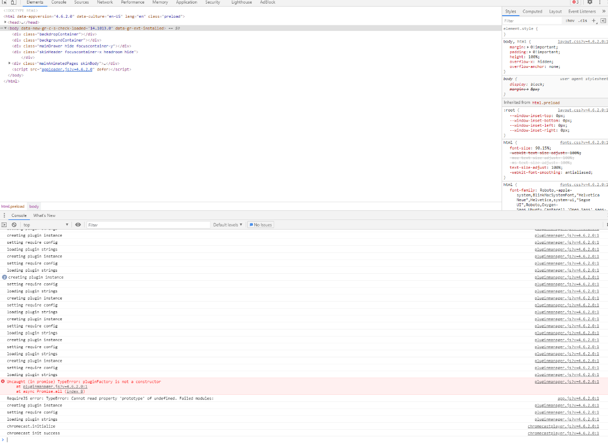Switch to the Network tab

point(105,3)
